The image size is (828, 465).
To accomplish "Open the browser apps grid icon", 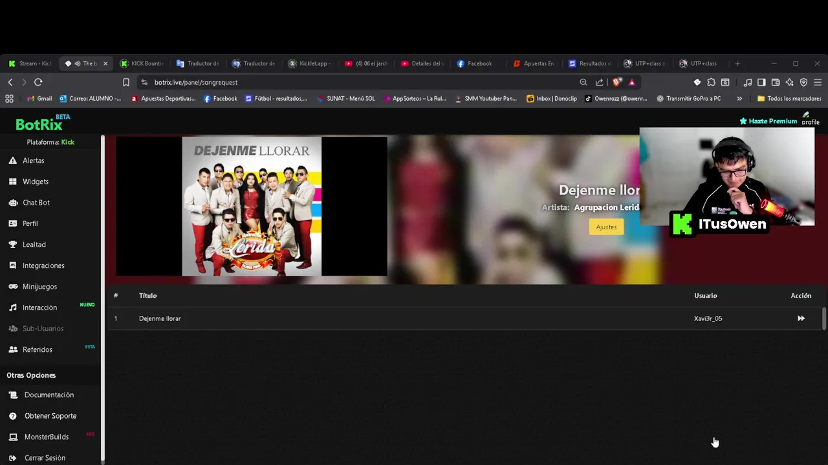I will click(x=9, y=99).
